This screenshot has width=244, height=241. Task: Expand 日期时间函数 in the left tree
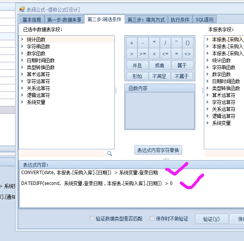(x=22, y=60)
